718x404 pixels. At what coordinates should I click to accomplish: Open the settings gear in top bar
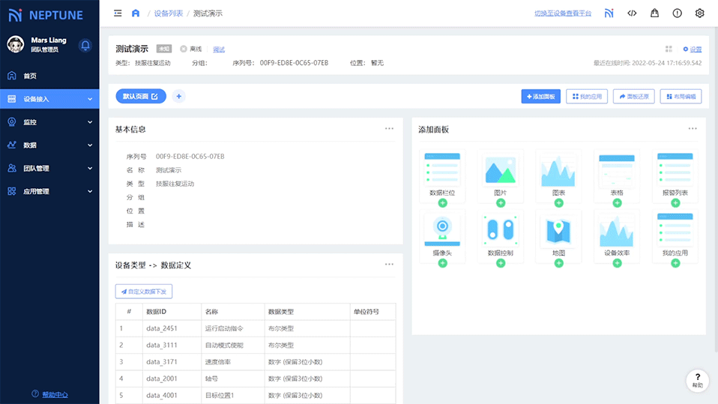pyautogui.click(x=699, y=13)
